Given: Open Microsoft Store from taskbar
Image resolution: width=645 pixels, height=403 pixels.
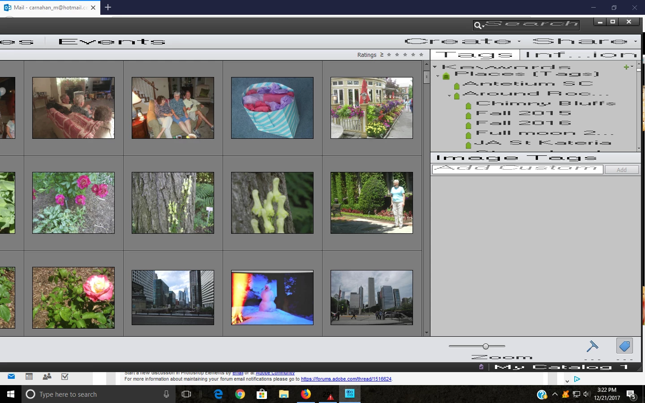Looking at the screenshot, I should pyautogui.click(x=262, y=394).
